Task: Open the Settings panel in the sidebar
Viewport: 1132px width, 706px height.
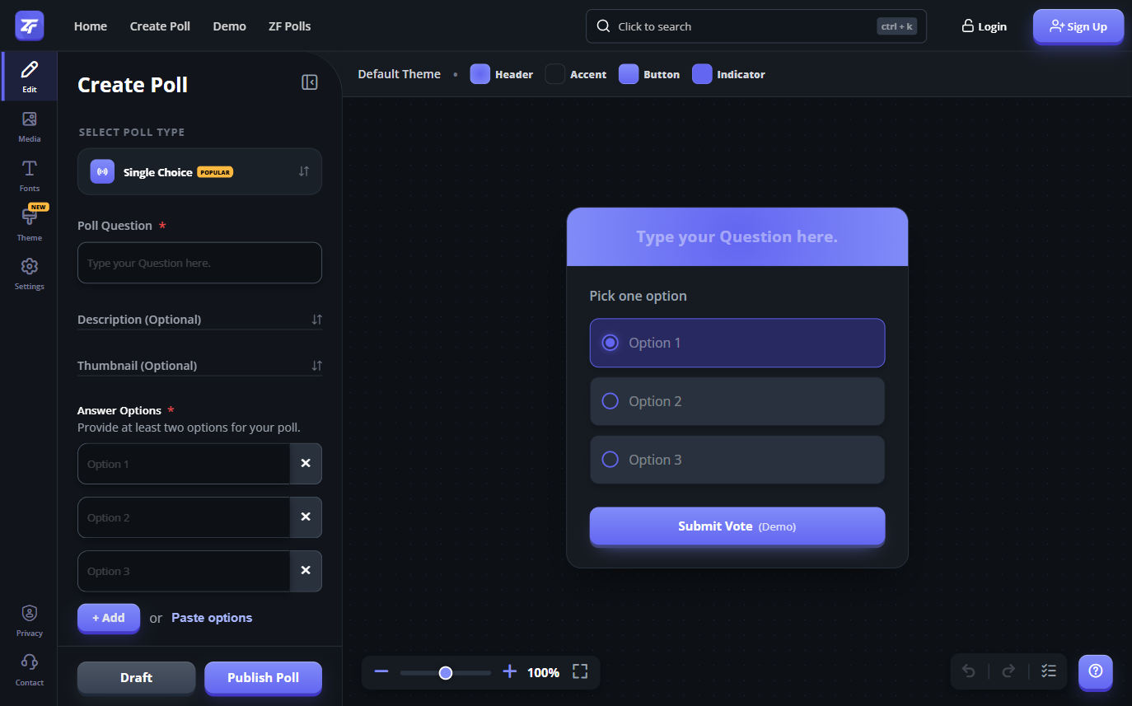Action: click(29, 272)
